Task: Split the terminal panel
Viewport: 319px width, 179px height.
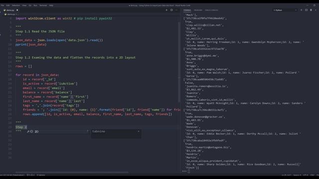Action: [306, 10]
